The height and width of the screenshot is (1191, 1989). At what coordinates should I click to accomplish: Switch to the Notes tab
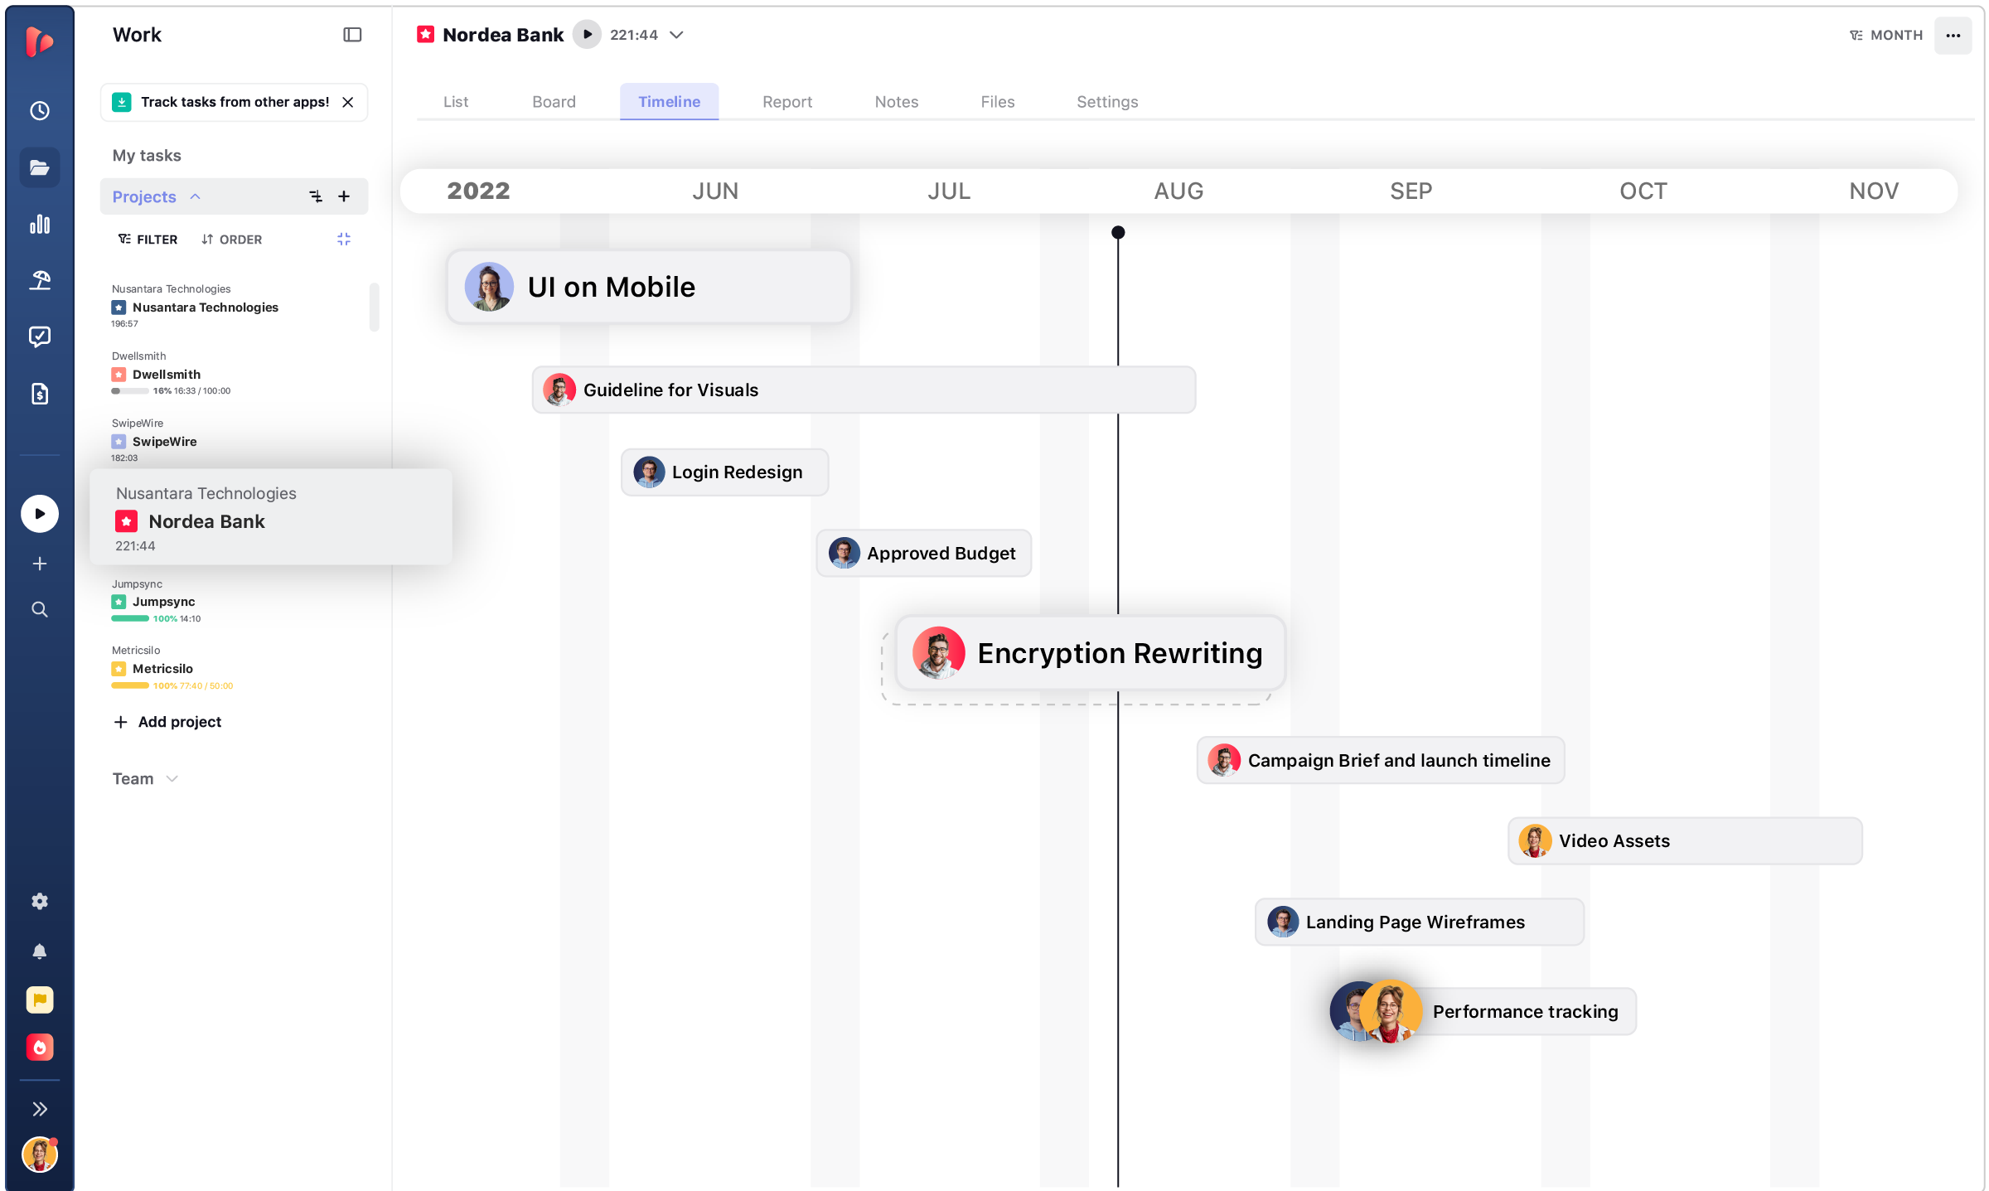897,101
